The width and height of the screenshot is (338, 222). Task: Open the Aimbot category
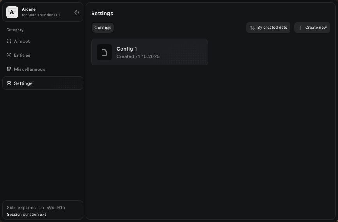(x=22, y=41)
